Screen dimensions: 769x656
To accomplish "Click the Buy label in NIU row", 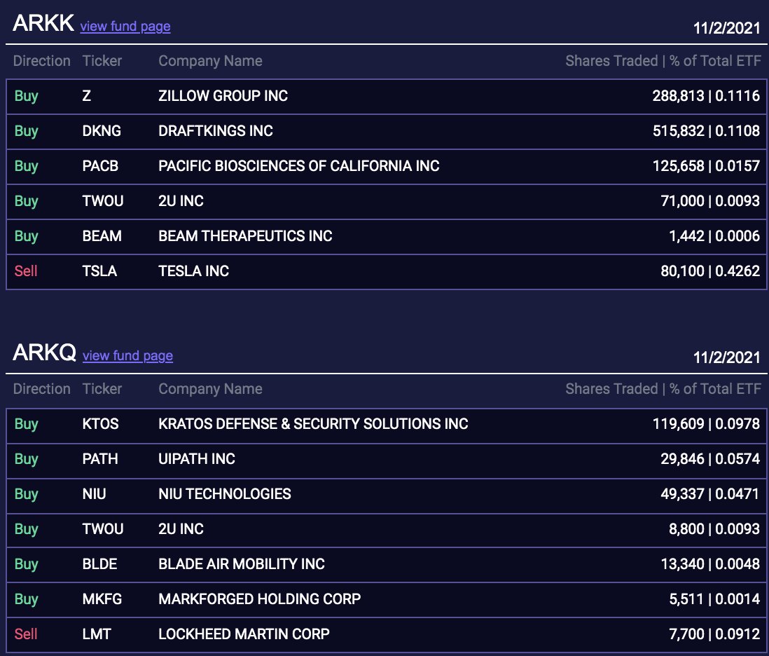I will [27, 494].
